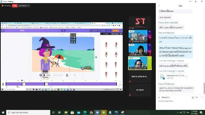
Task: Open the LINE app on taskbar
Action: click(104, 112)
